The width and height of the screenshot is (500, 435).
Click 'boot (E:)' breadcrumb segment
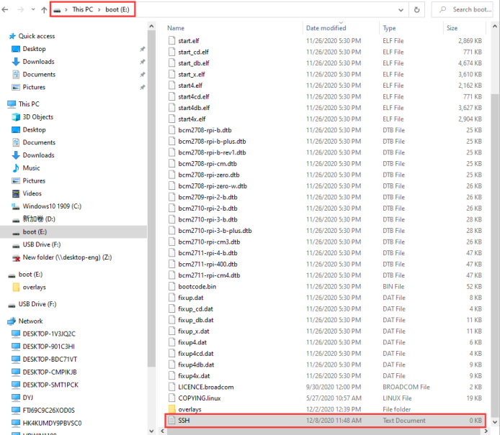(117, 9)
